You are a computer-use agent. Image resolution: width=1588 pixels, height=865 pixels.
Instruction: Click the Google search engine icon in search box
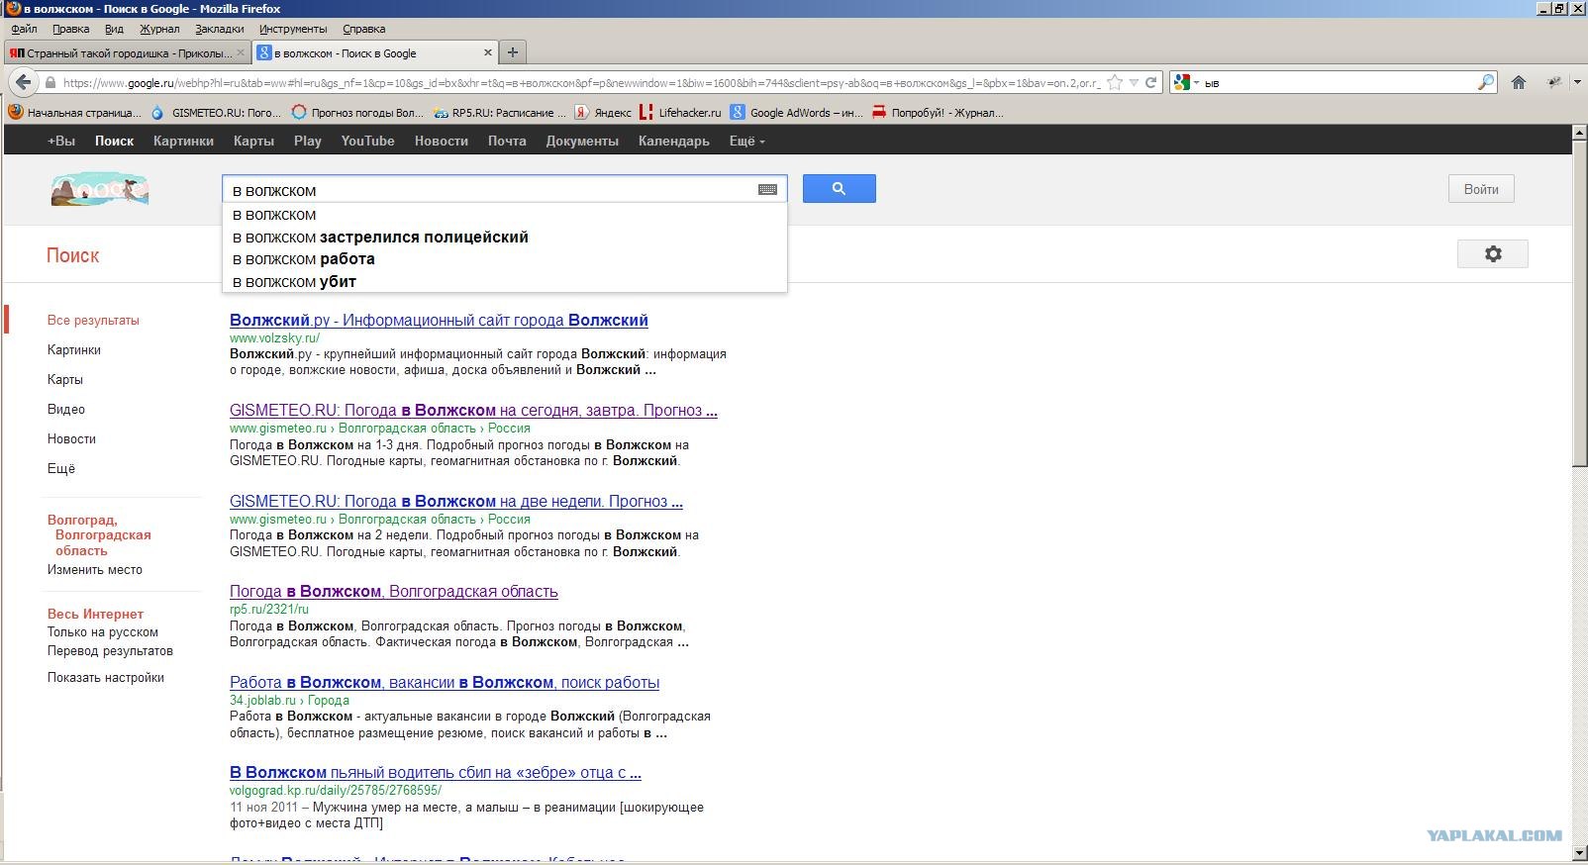click(x=1181, y=83)
